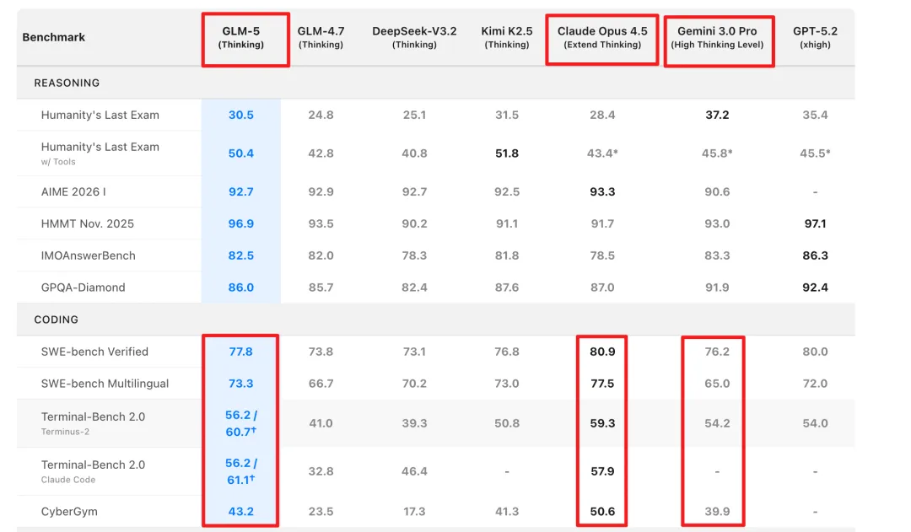Select the Claude Opus 4.5 column header
This screenshot has height=532, width=911.
point(602,37)
